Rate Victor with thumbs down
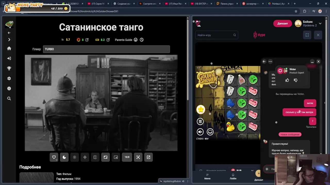 295,80
